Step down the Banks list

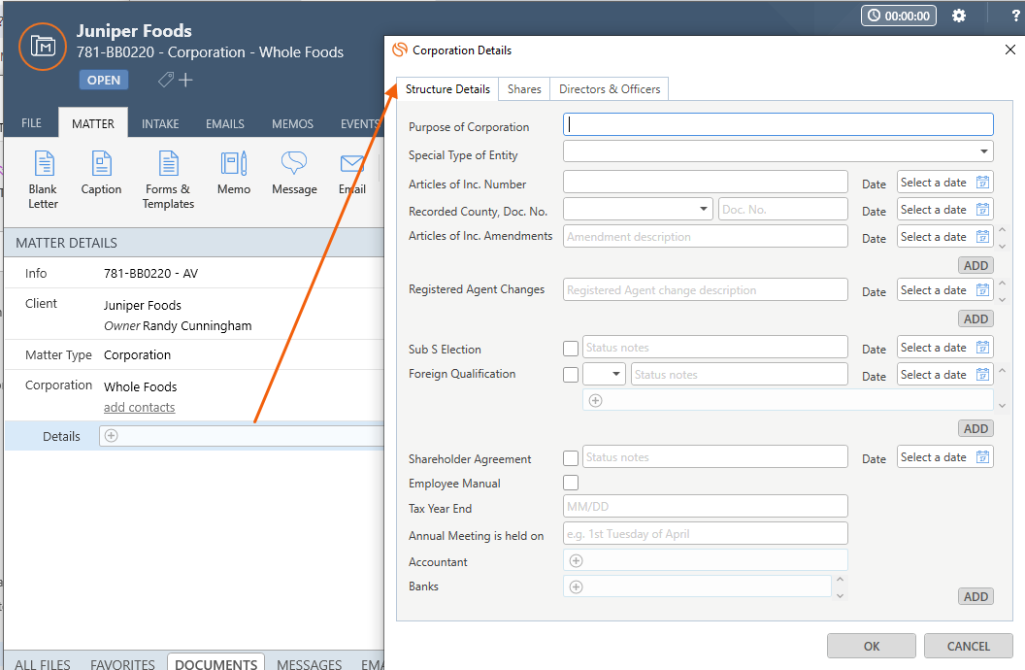(840, 595)
